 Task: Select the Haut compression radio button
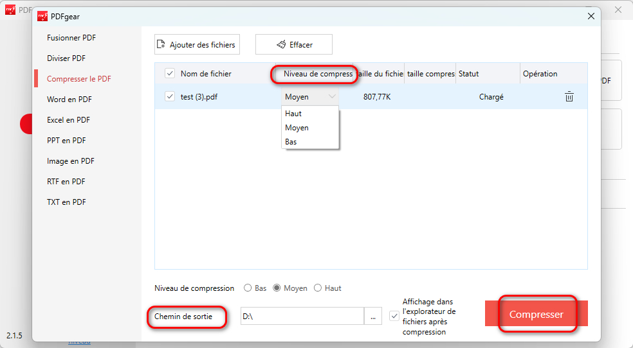click(x=318, y=288)
